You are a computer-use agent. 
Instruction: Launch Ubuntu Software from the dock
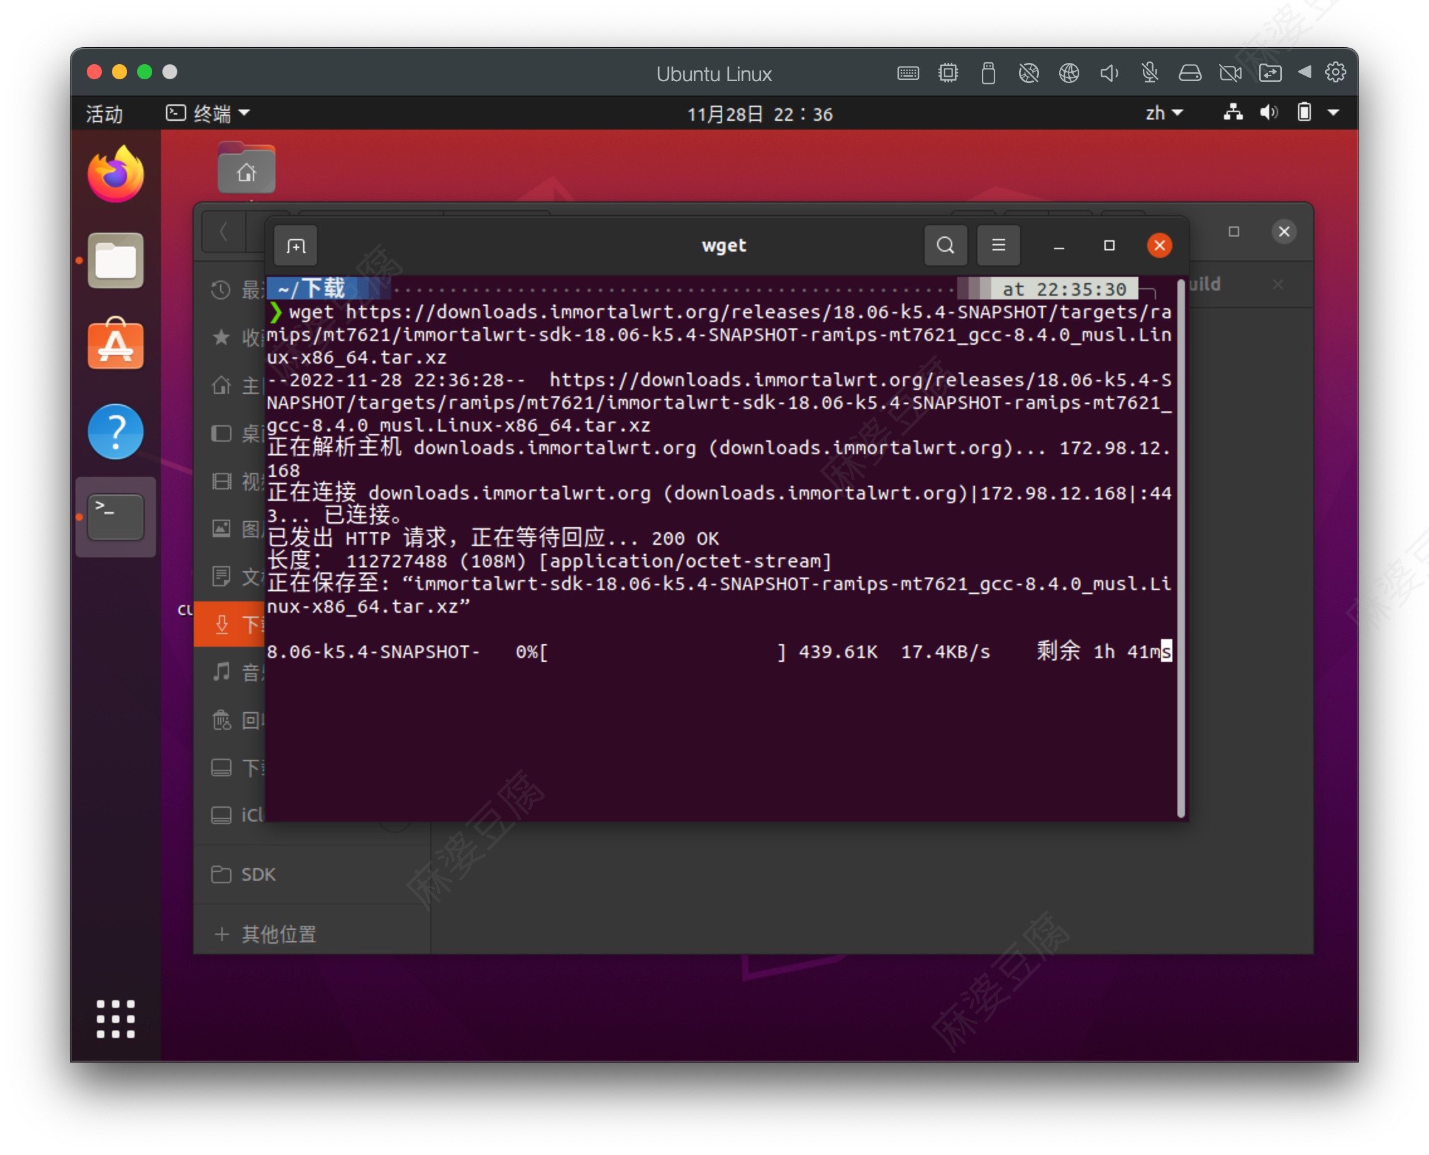(116, 344)
